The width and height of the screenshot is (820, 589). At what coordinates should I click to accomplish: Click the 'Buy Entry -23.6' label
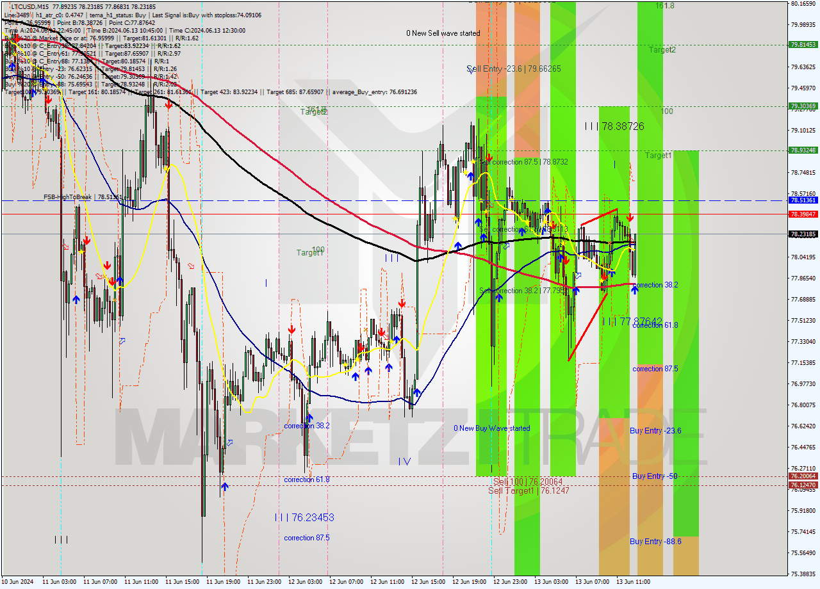pyautogui.click(x=655, y=431)
